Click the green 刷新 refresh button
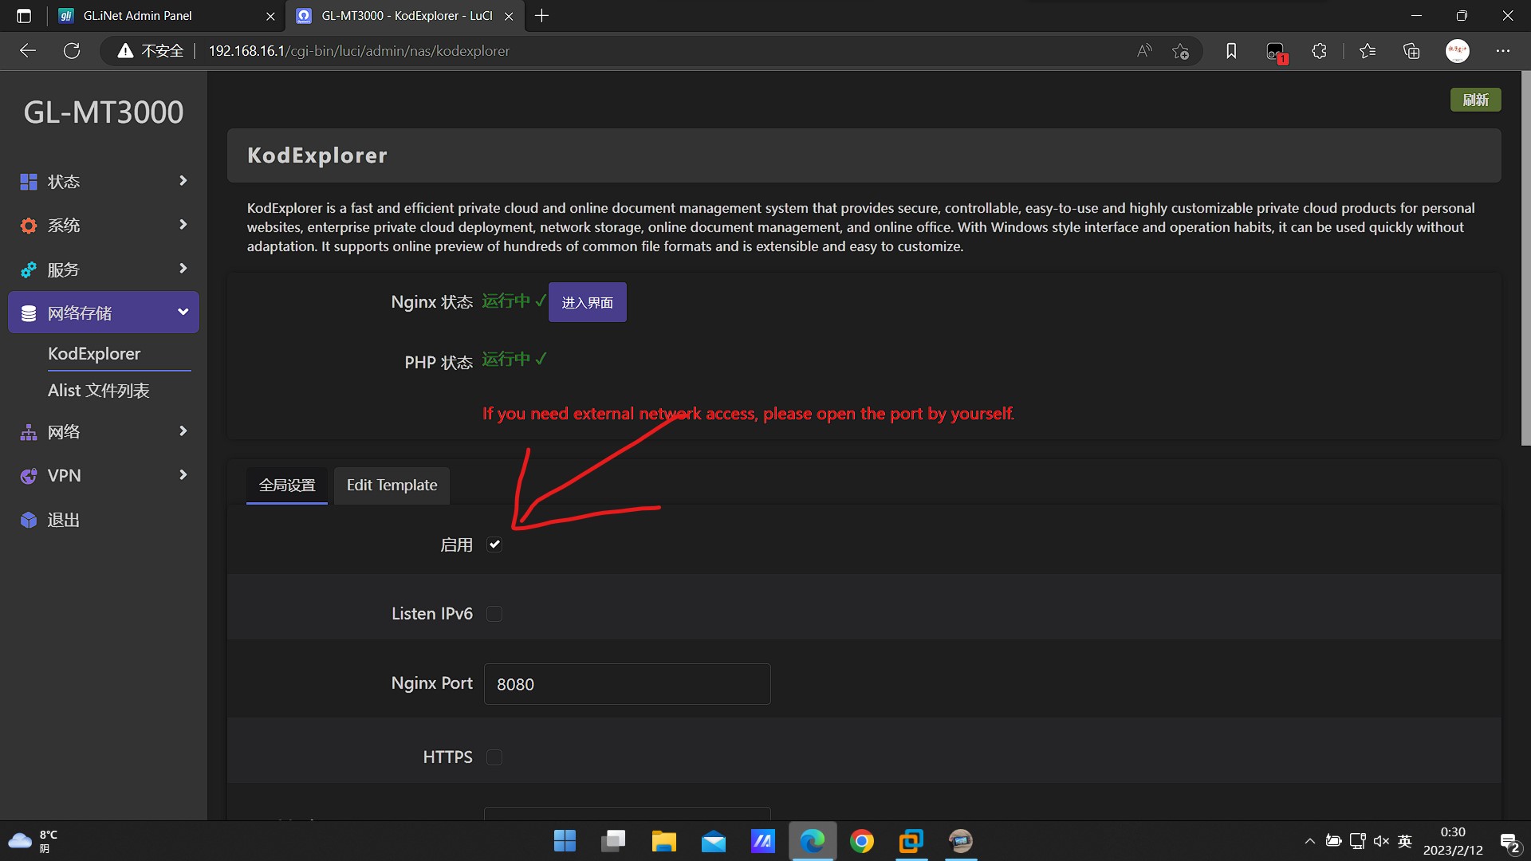This screenshot has height=861, width=1531. [1475, 100]
